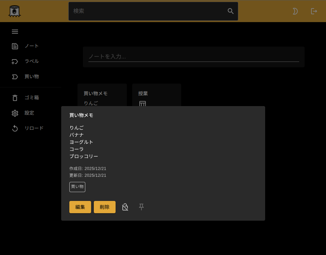
Task: Open the 設定 sidebar menu item
Action: 31,113
